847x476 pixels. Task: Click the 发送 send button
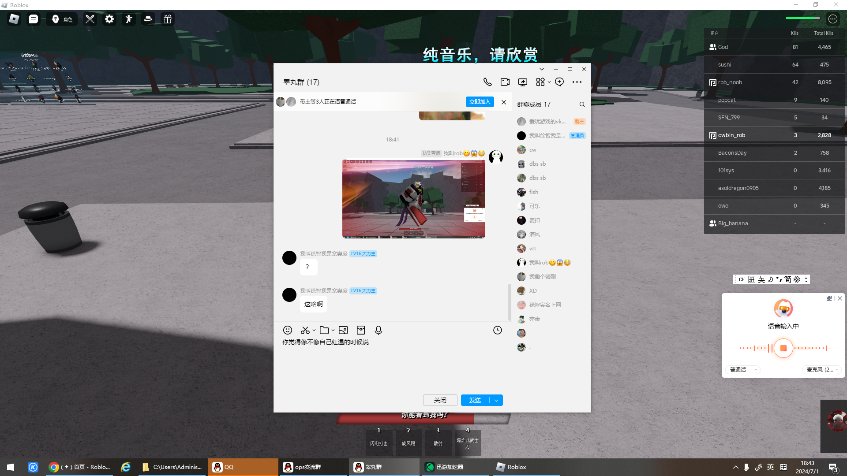point(475,400)
